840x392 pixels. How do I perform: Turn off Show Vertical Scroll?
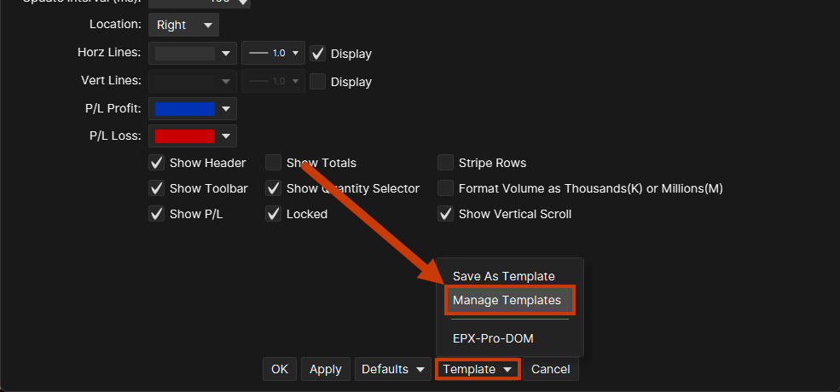click(x=446, y=214)
